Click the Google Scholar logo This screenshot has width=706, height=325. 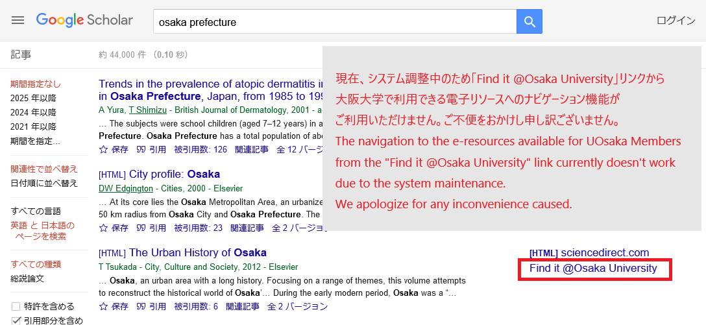[x=84, y=20]
